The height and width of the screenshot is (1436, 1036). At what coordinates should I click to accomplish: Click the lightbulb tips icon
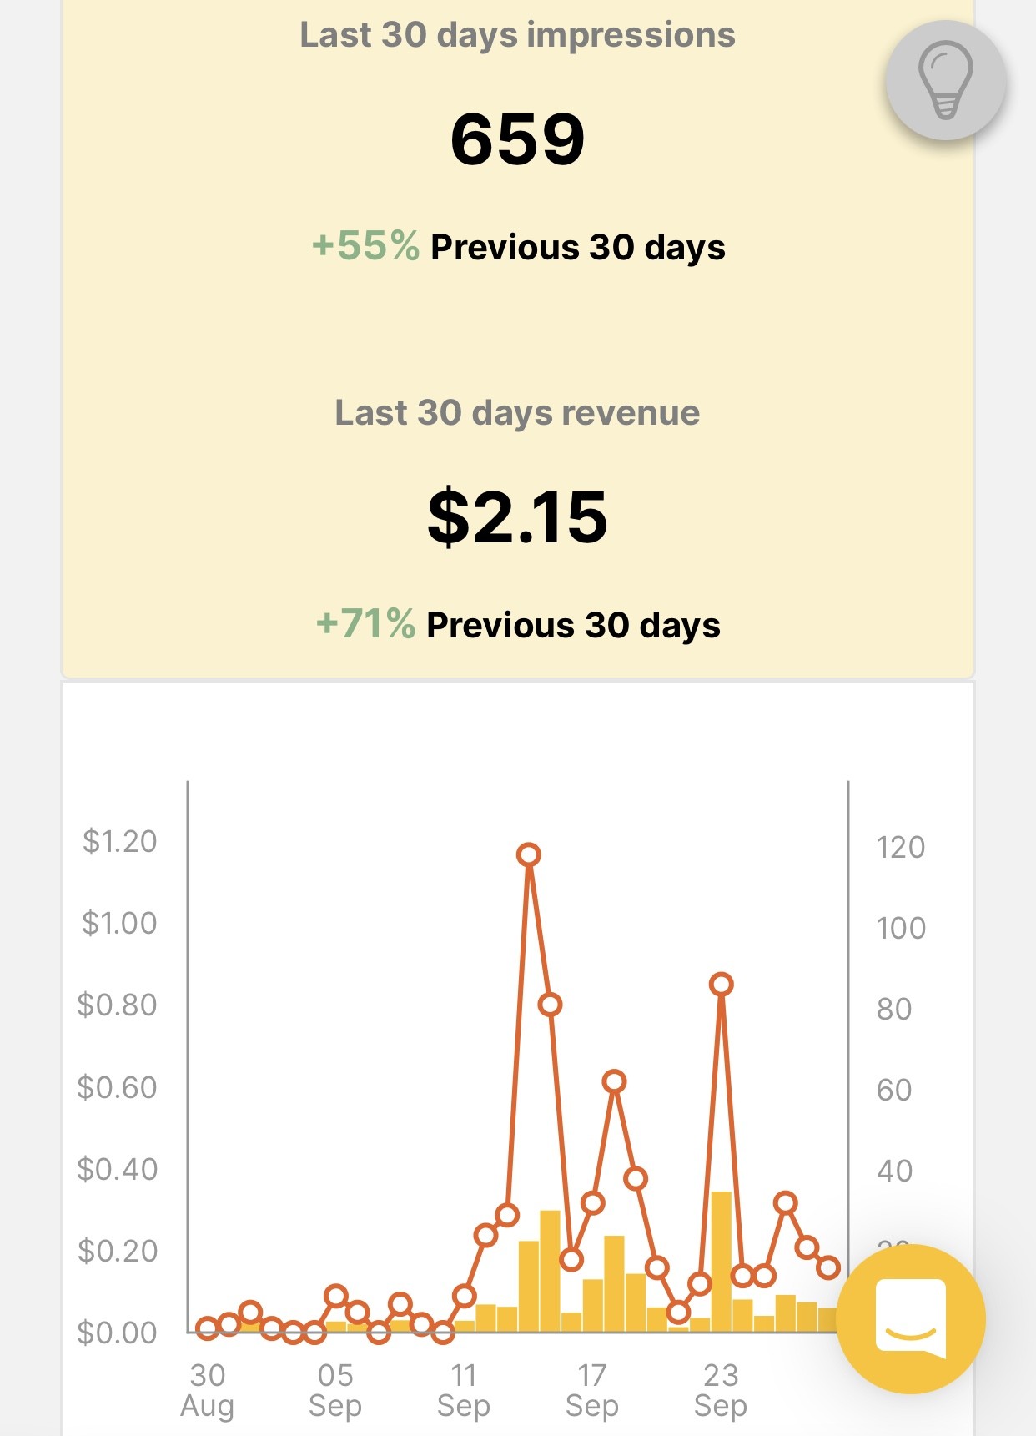[945, 80]
